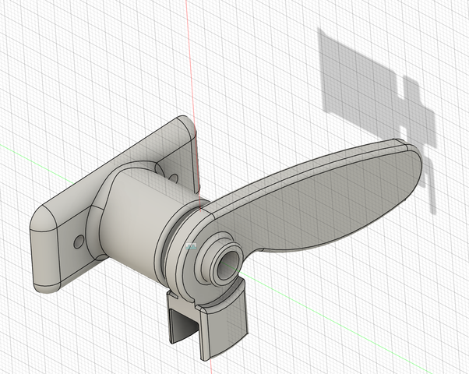
Task: Click the teal joint glyph icon on the model
Action: click(x=191, y=246)
